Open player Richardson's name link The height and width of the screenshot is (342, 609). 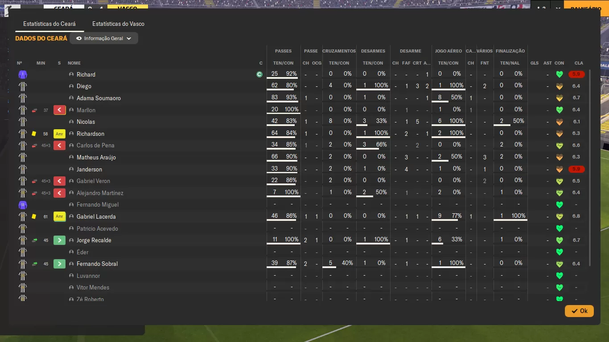[x=91, y=134]
